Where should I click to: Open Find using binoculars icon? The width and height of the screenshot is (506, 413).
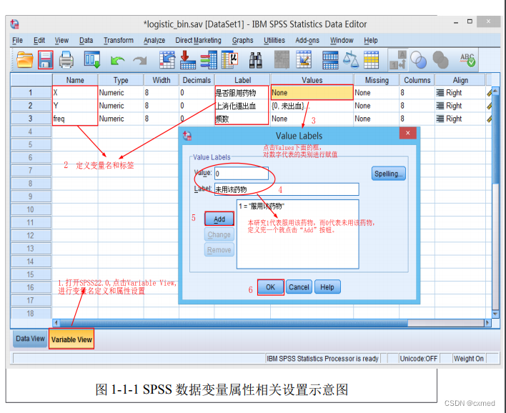click(256, 60)
